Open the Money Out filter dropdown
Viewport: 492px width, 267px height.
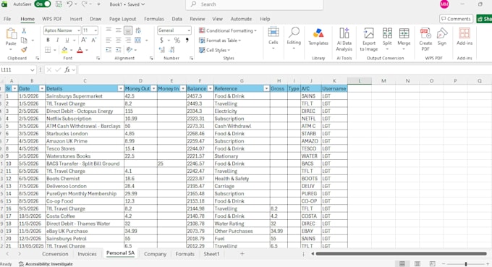153,88
